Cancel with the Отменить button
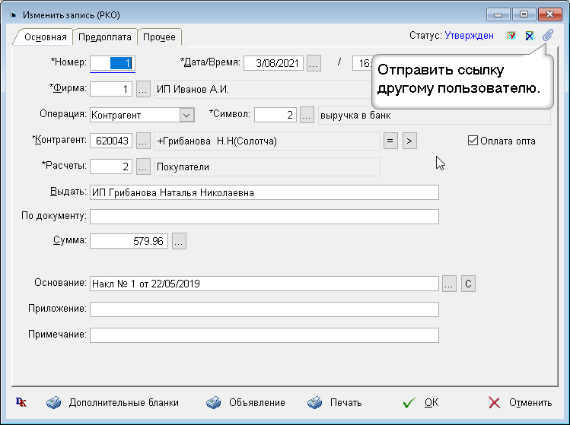Screen dimensions: 570x425 tap(520, 403)
